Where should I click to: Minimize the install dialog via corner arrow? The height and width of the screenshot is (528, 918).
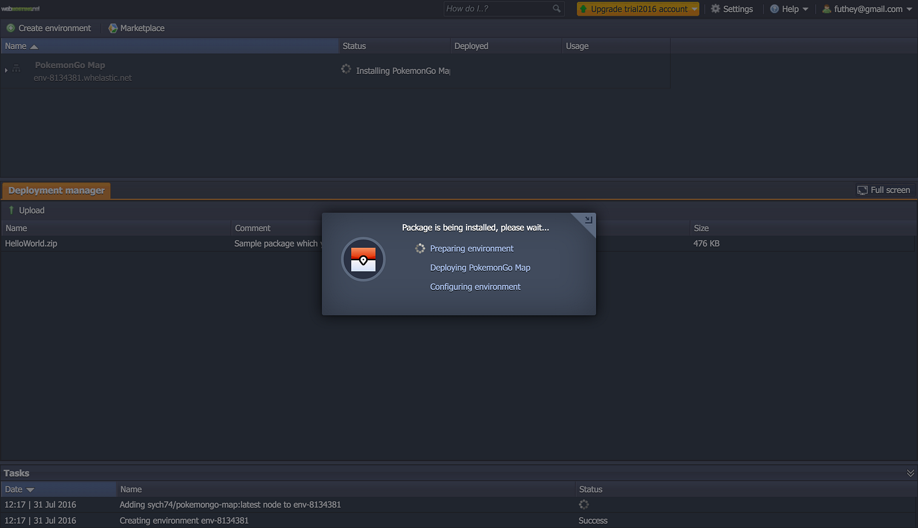click(588, 220)
